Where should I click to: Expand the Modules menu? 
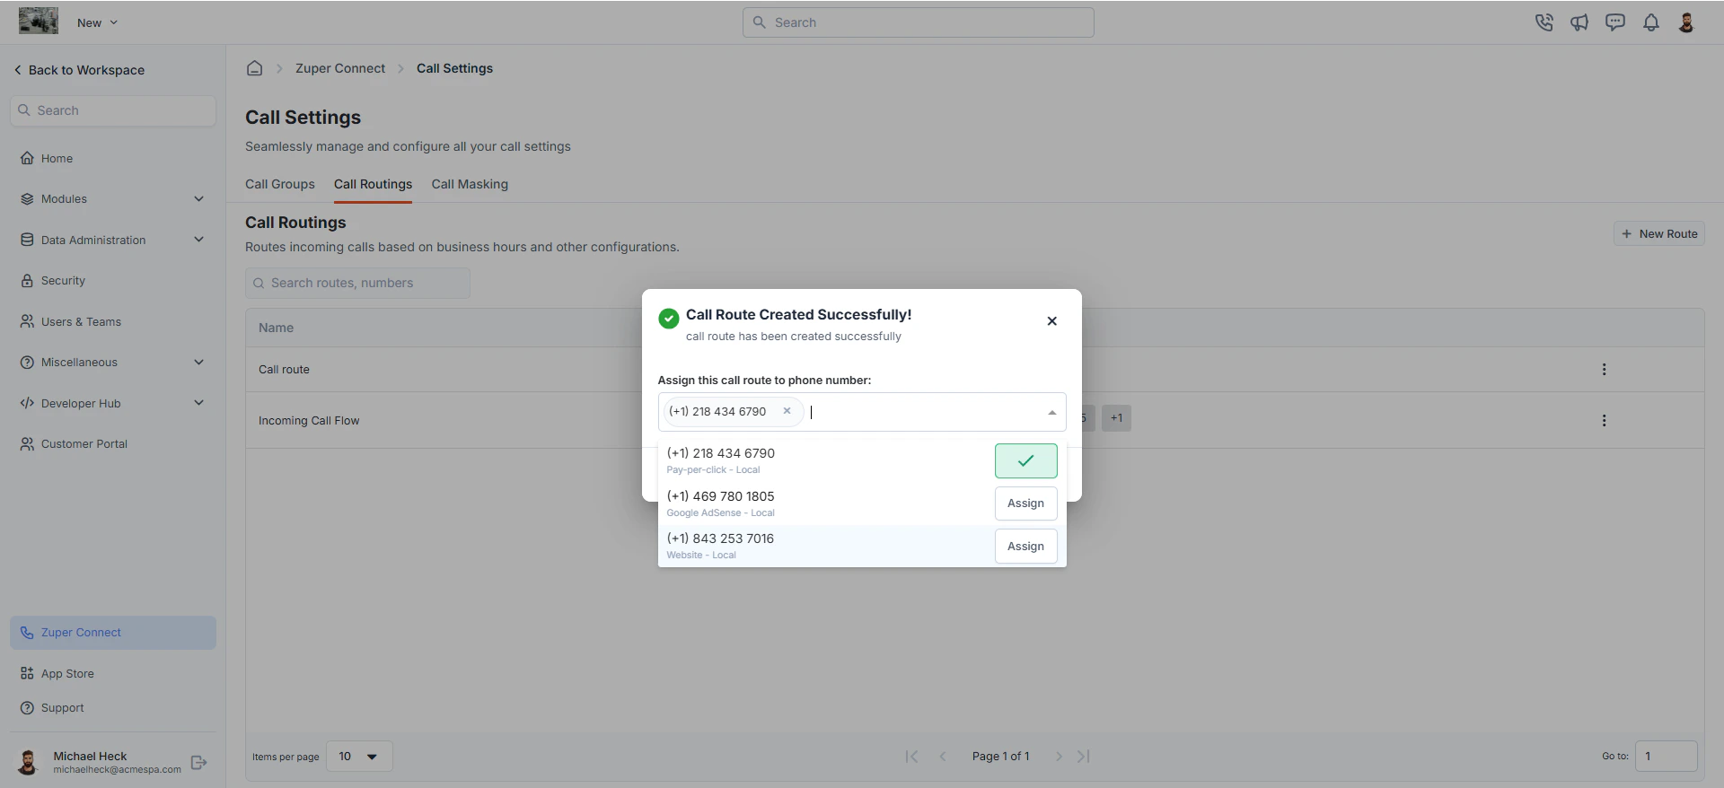pos(112,198)
